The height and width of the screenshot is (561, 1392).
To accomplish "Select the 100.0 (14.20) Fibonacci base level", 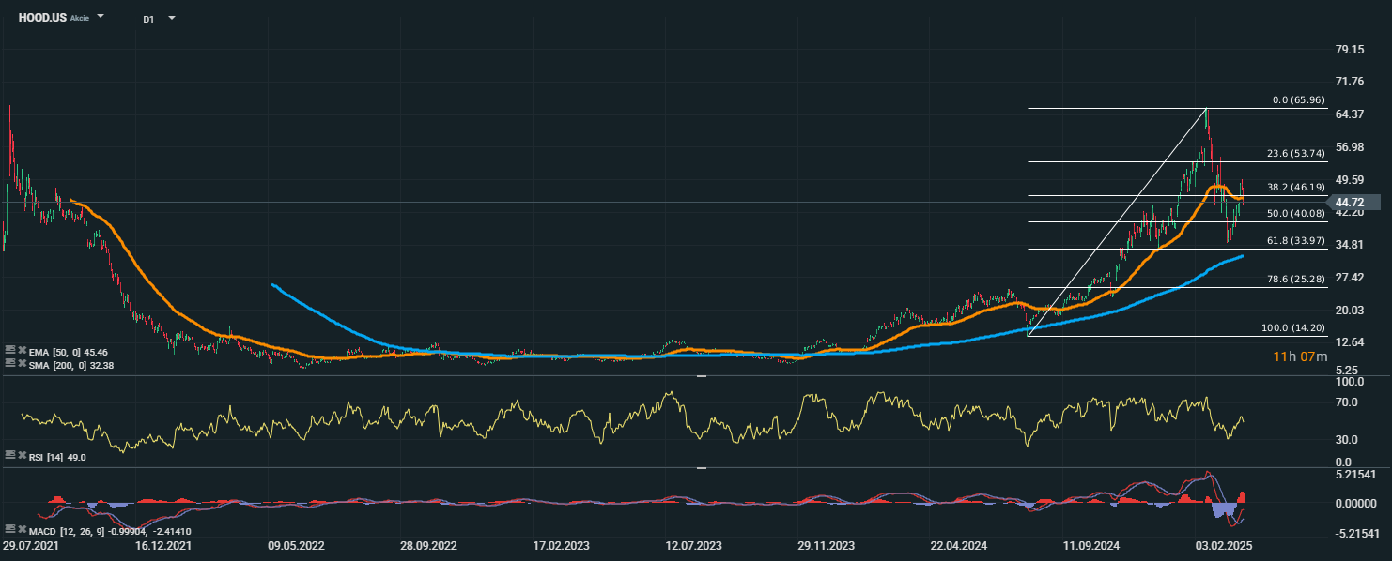I will 1293,328.
